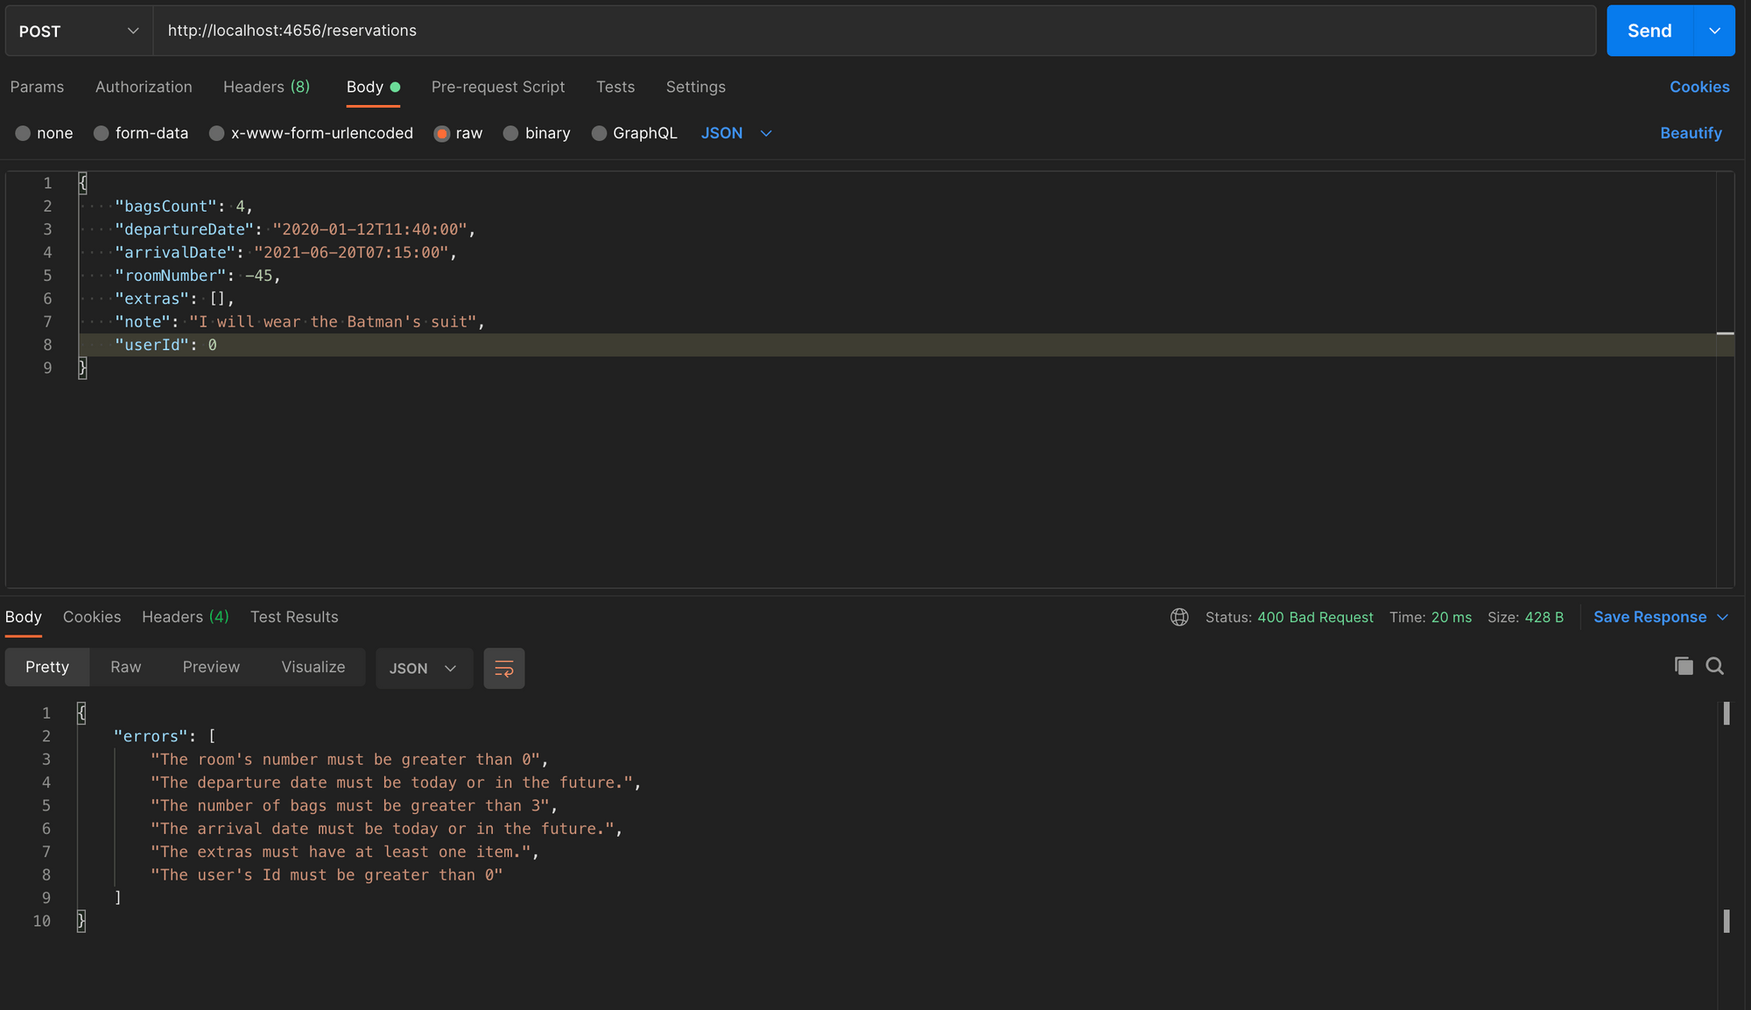Click the Send button's dropdown arrow

(x=1714, y=30)
